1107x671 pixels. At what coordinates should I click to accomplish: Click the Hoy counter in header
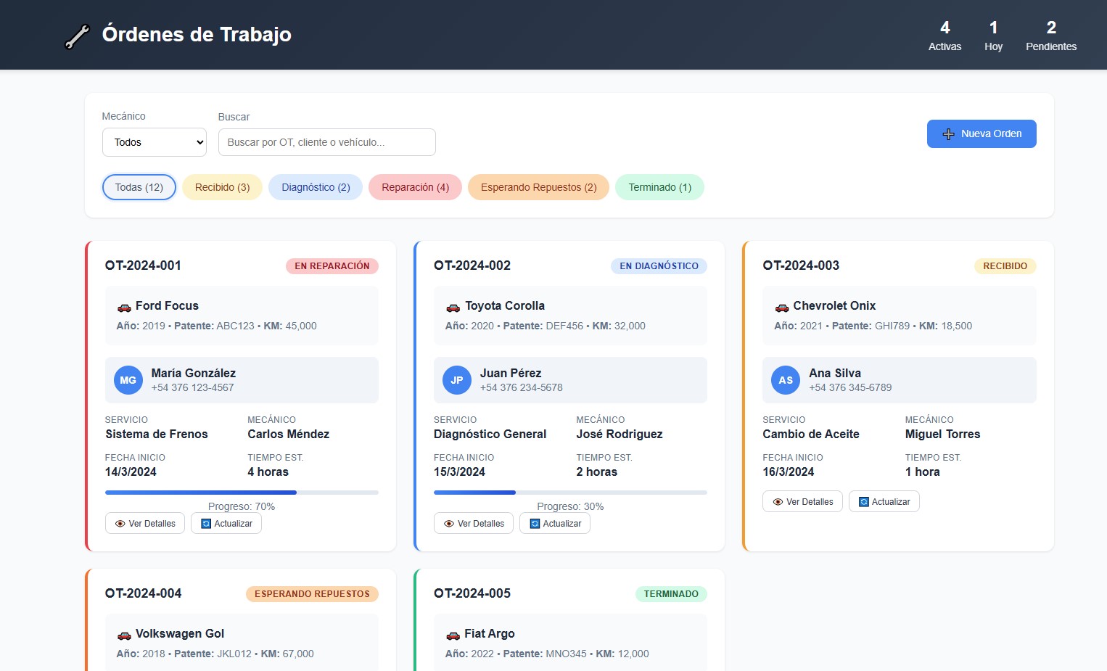[x=993, y=36]
